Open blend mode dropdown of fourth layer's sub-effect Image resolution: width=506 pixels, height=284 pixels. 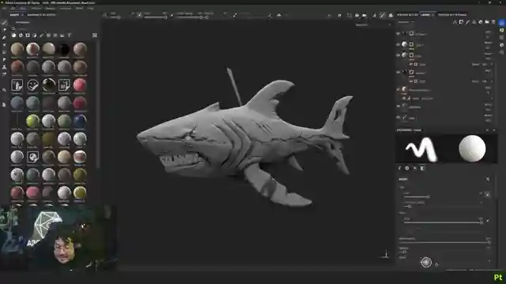(x=476, y=81)
